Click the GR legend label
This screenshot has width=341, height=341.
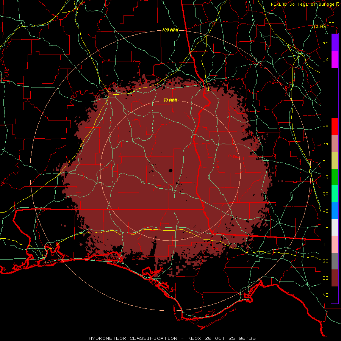point(325,144)
